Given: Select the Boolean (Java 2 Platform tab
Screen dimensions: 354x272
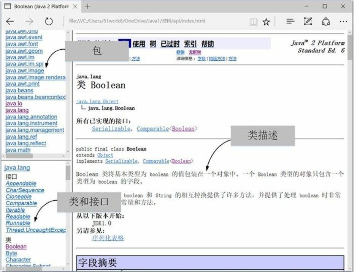Looking at the screenshot, I should coord(41,6).
